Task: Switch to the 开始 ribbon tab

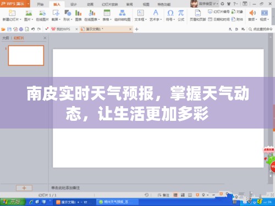Action: (x=40, y=4)
